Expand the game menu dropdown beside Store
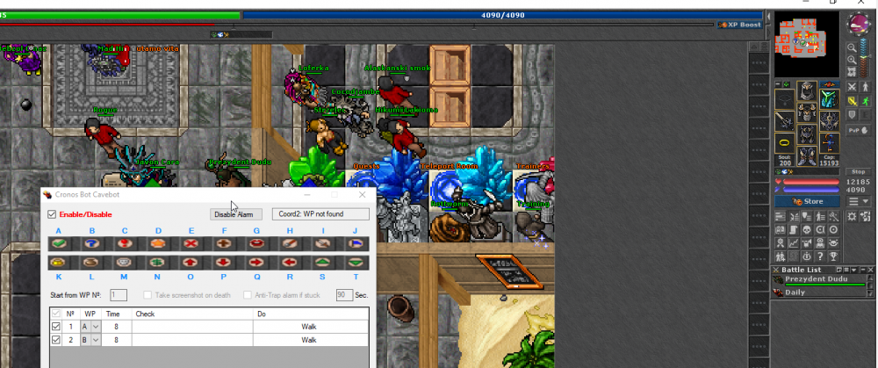Image resolution: width=878 pixels, height=368 pixels. [x=859, y=202]
